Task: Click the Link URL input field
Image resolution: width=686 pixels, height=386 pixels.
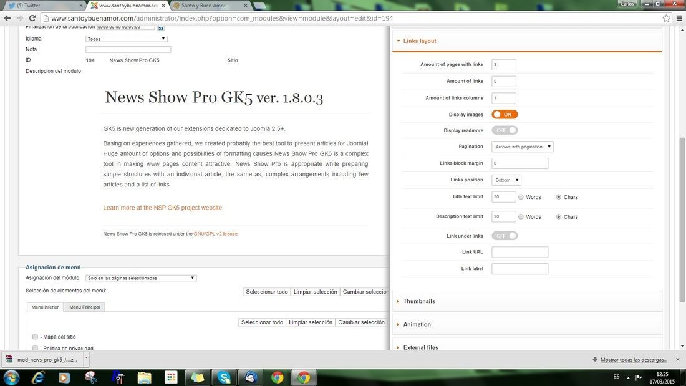Action: pyautogui.click(x=519, y=252)
